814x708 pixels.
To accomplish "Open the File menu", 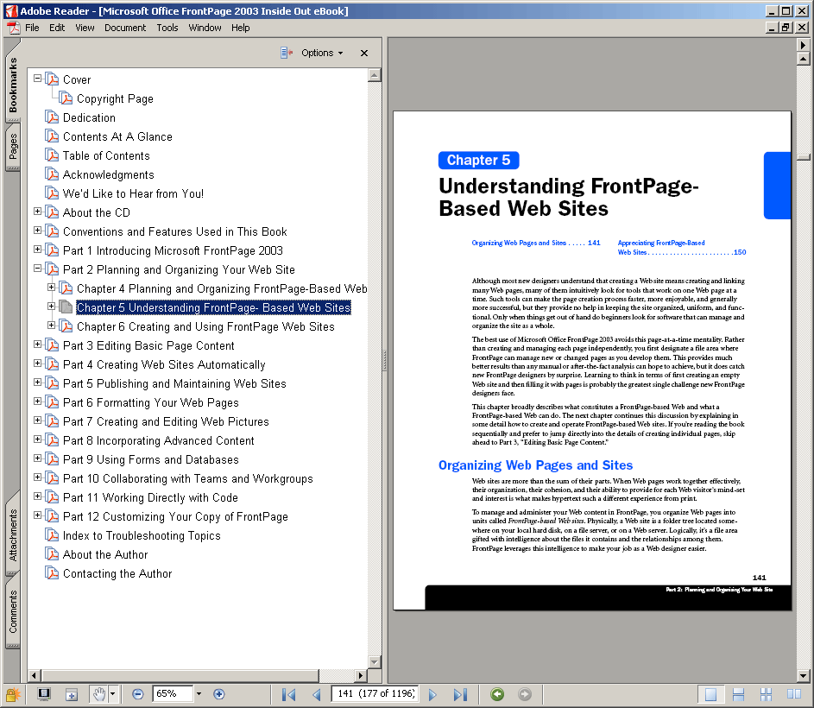I will (x=32, y=28).
